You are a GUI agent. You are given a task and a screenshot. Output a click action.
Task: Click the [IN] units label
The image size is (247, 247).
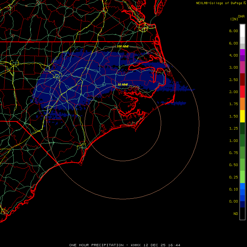tap(234, 19)
